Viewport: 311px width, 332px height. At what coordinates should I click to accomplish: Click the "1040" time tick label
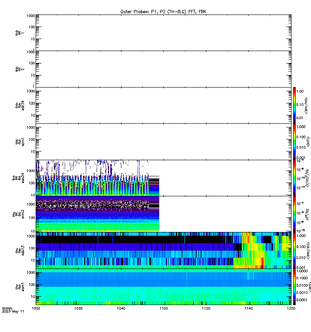(121, 308)
